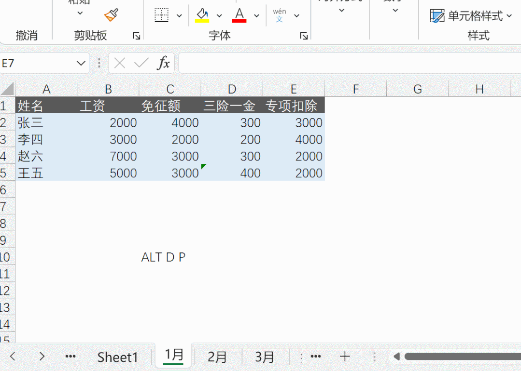Image resolution: width=521 pixels, height=371 pixels.
Task: Select the salary cell 7000
Action: [108, 156]
